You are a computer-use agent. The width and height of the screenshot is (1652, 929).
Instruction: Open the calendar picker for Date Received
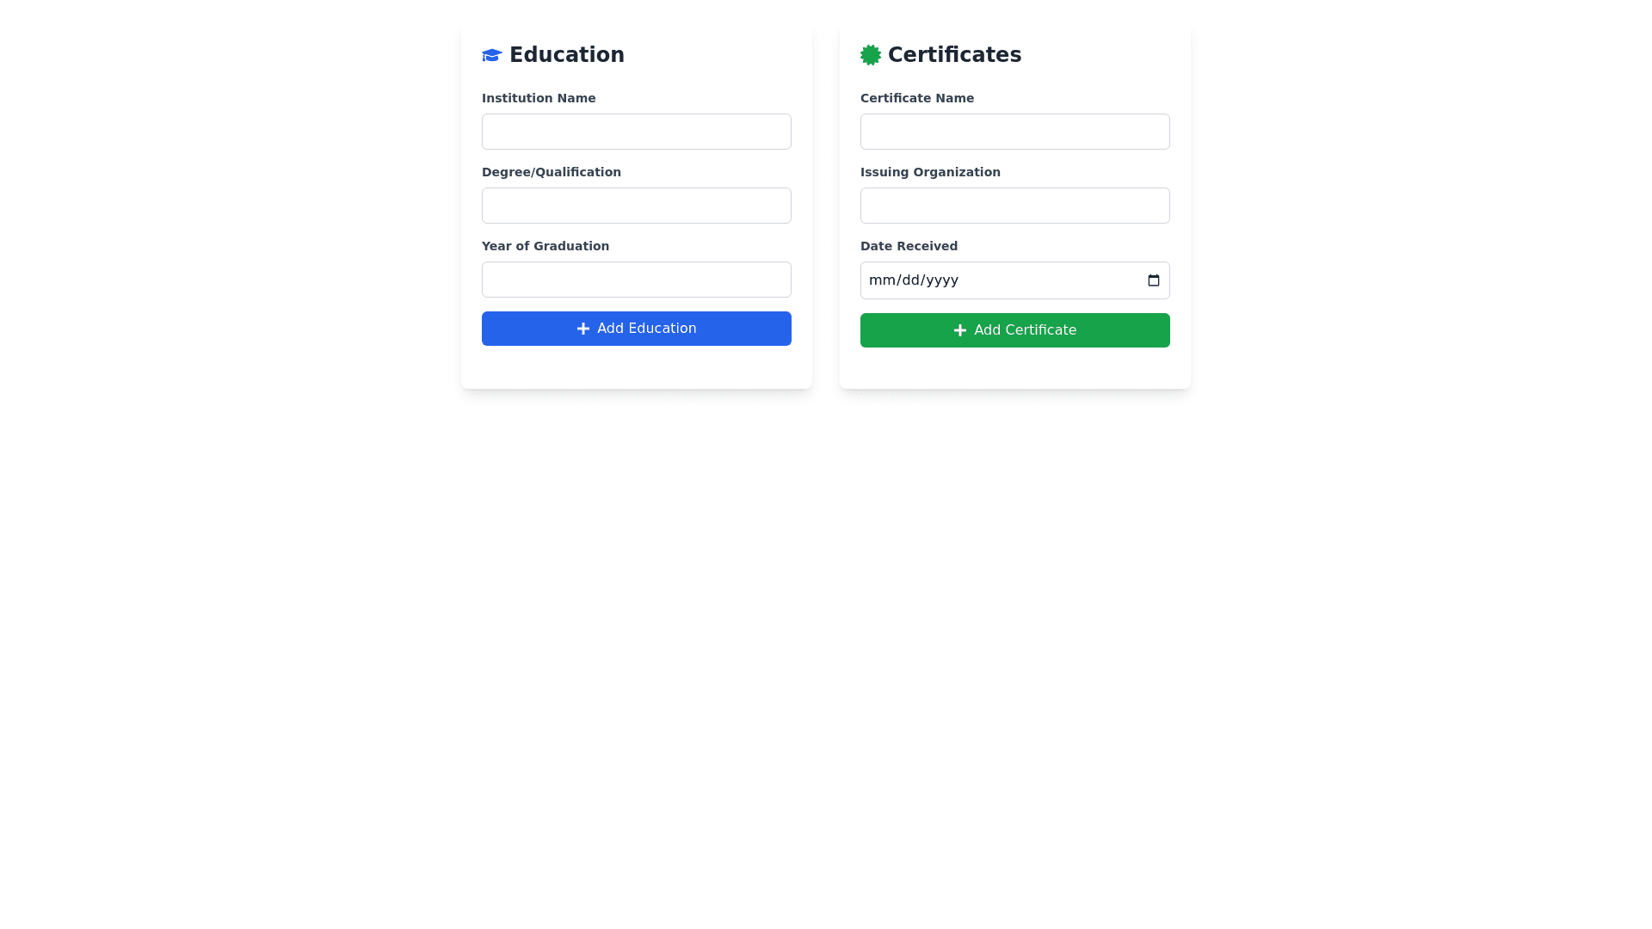pyautogui.click(x=1153, y=280)
